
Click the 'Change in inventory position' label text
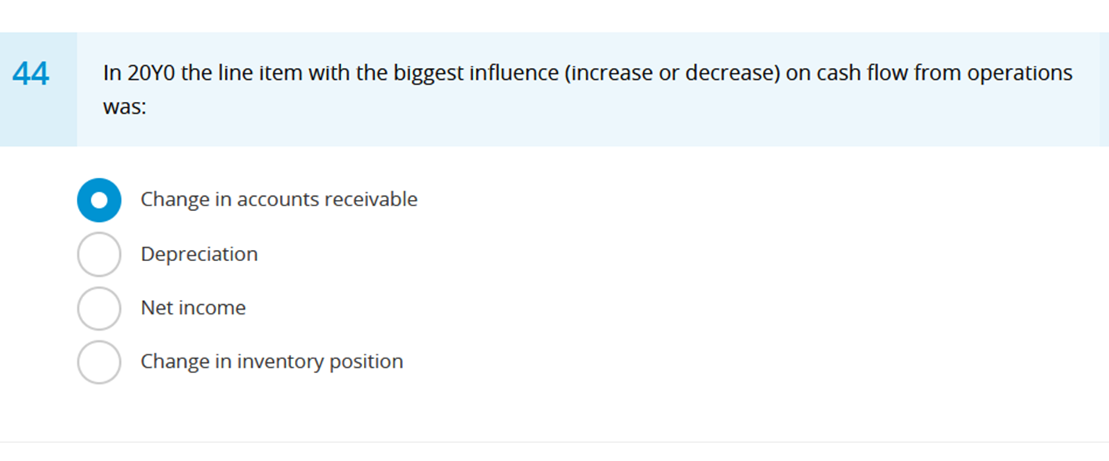pos(272,361)
